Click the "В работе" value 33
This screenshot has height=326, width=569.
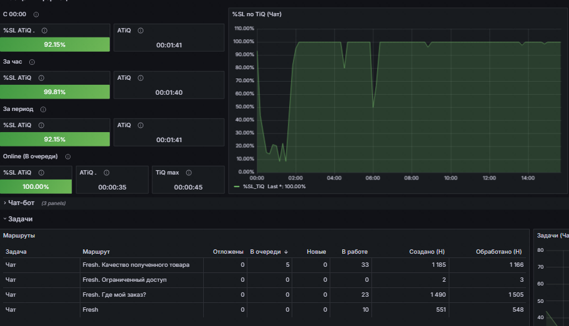click(x=365, y=265)
